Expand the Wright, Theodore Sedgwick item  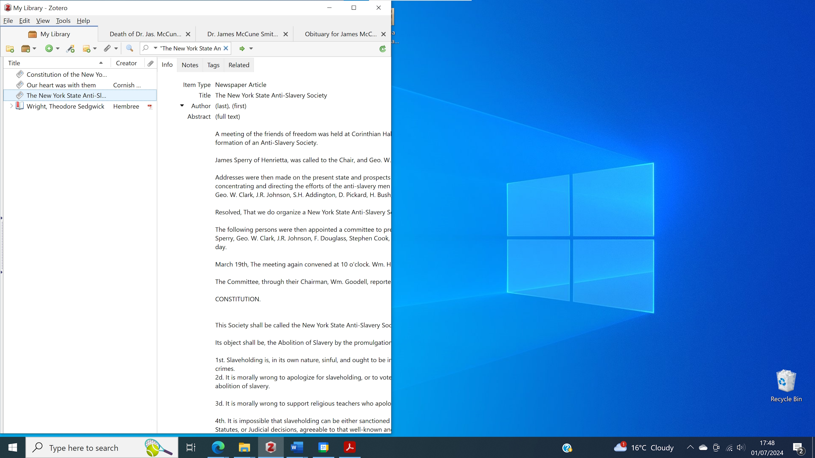[12, 106]
